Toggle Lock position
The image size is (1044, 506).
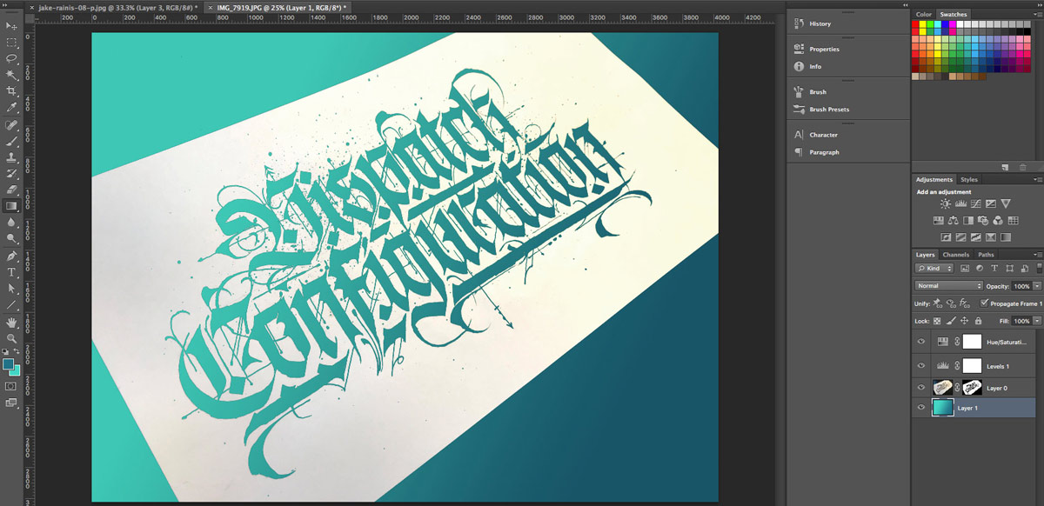tap(963, 321)
